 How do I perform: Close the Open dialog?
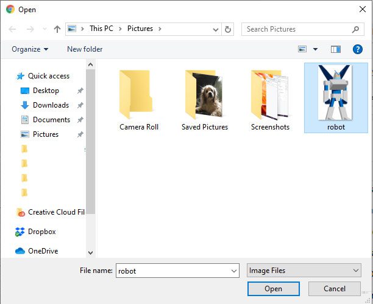tap(363, 9)
